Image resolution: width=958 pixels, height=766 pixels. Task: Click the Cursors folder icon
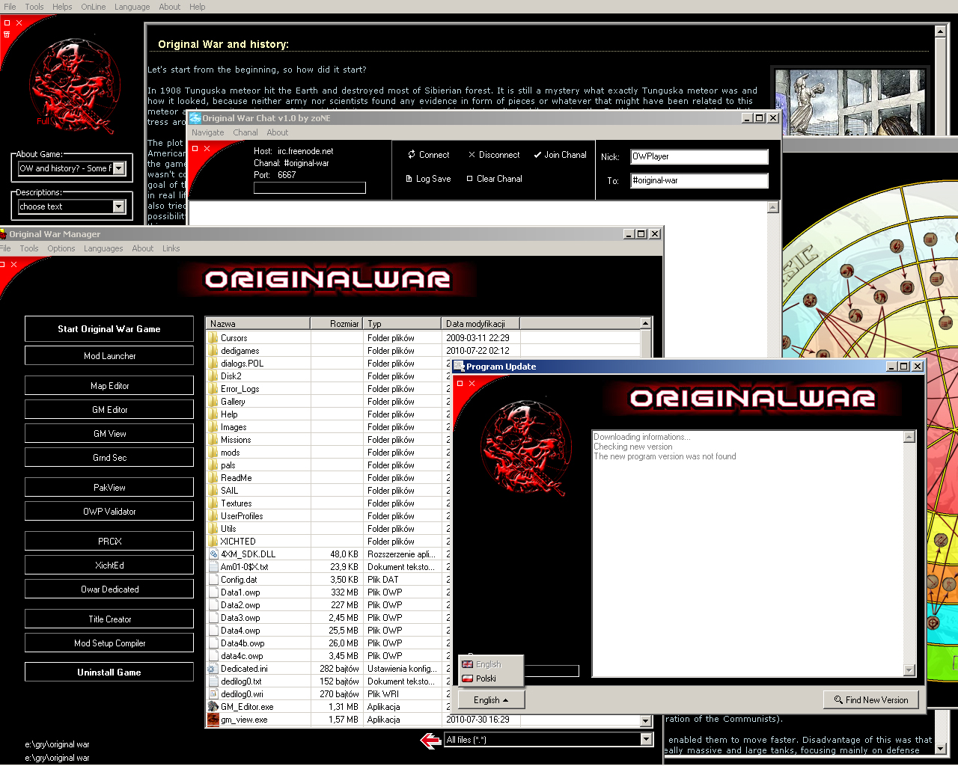(x=213, y=338)
